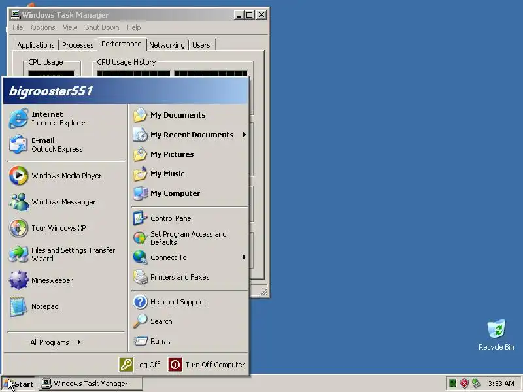Open Recycle Bin on desktop

pos(496,335)
